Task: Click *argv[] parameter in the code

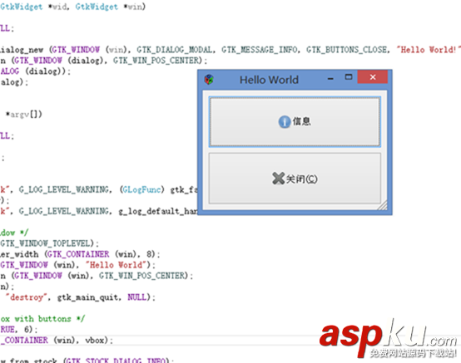Action: (23, 114)
